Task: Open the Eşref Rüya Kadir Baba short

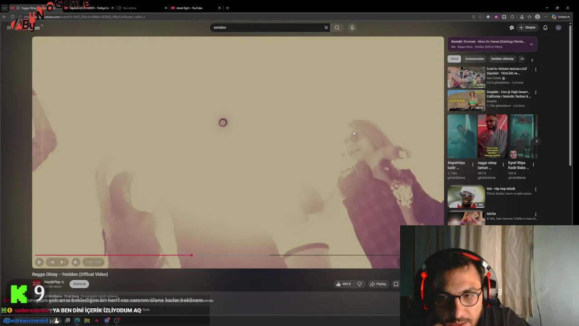Action: pos(522,136)
